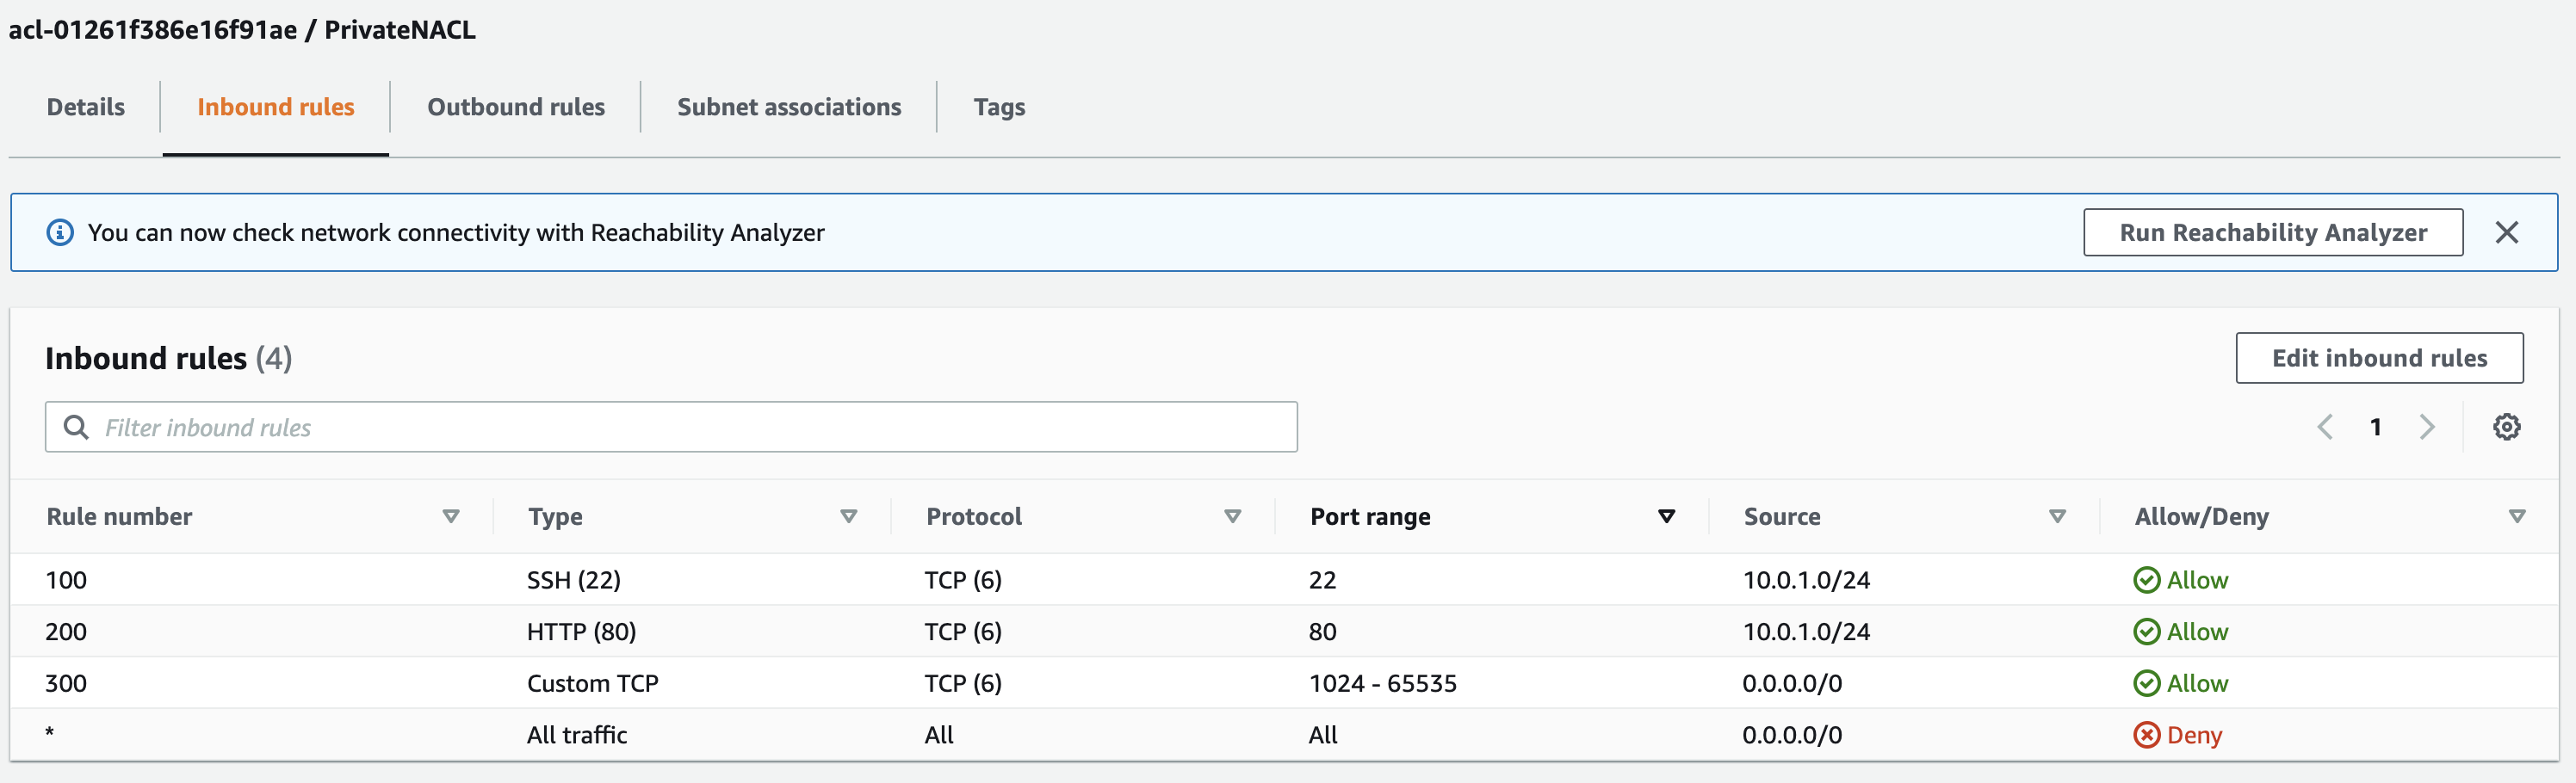Screen dimensions: 2576x783
Task: Sort by Protocol column arrow
Action: (1233, 516)
